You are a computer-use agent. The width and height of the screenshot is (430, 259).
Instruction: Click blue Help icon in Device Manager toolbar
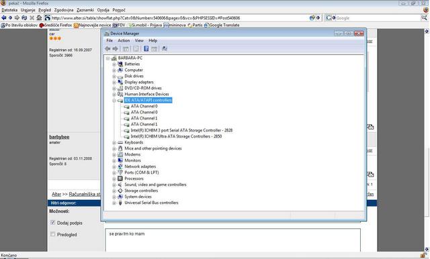[146, 49]
